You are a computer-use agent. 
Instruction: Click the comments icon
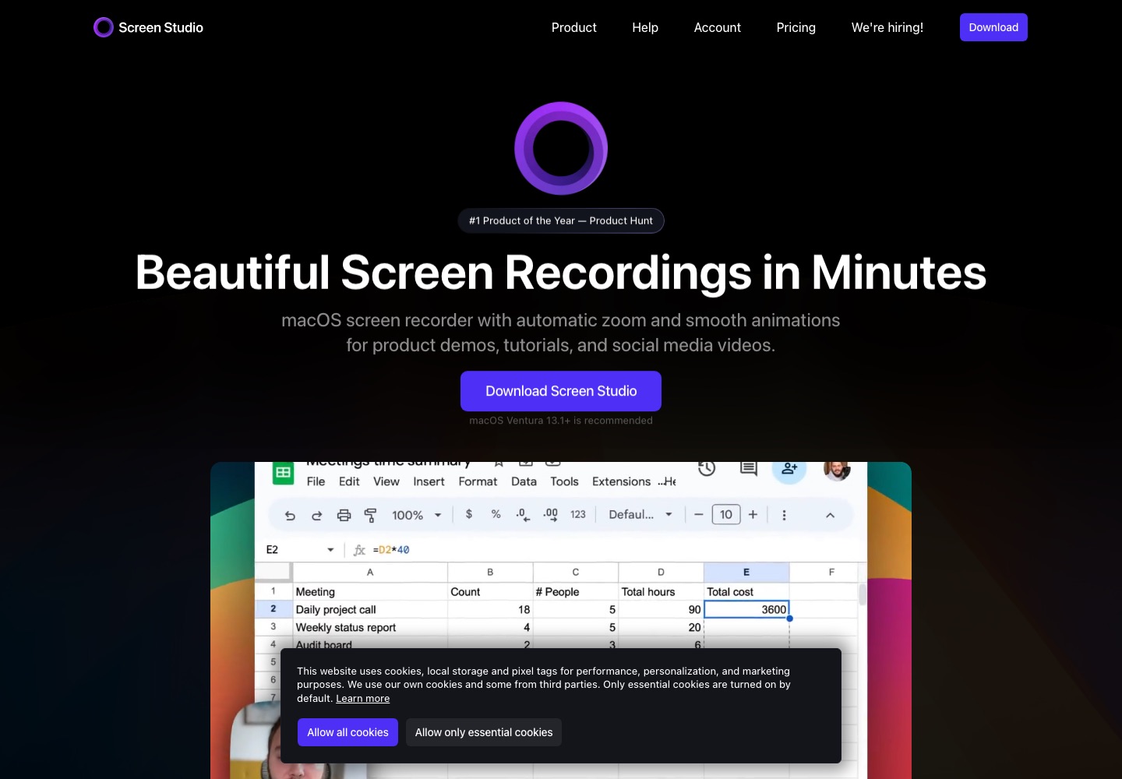pos(749,468)
